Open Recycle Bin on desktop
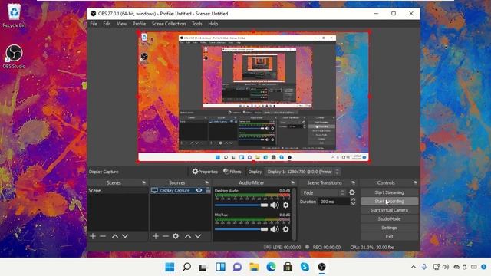Screen dimensions: 491x276 point(14,15)
